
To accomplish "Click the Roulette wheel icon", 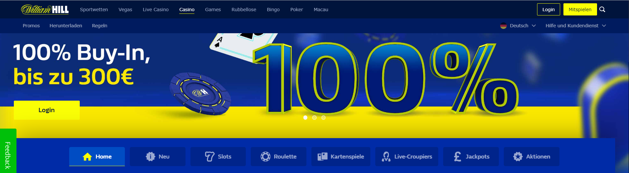I will coord(266,157).
